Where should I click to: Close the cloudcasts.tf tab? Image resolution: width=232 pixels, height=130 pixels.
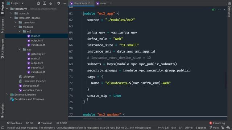point(92,3)
